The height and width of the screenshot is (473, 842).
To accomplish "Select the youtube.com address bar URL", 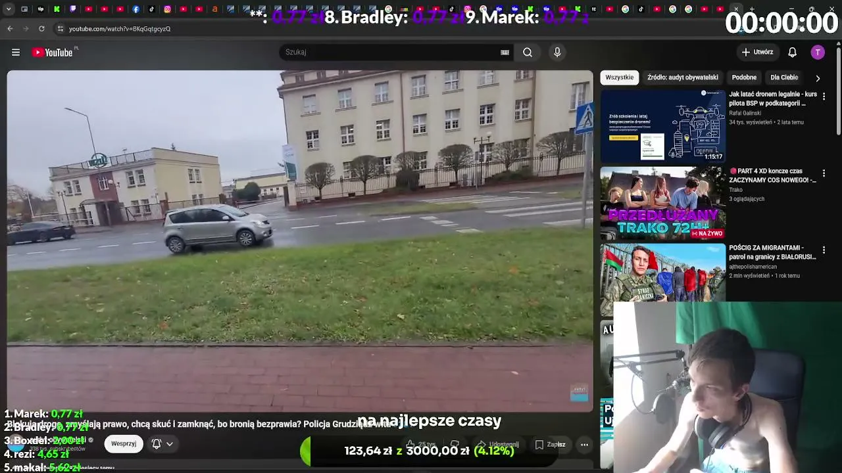I will (x=120, y=29).
